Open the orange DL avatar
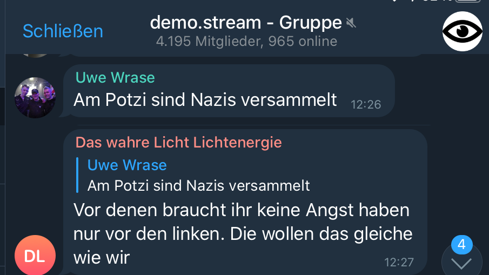This screenshot has height=275, width=489. (35, 255)
